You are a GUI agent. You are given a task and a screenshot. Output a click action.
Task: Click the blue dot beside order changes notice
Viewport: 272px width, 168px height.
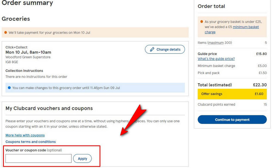point(9,88)
